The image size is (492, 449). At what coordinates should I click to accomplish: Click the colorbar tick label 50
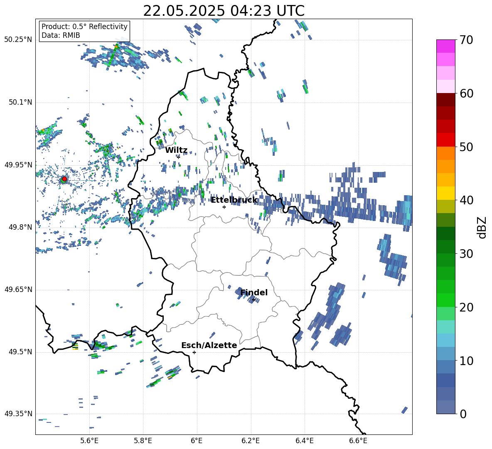point(467,147)
